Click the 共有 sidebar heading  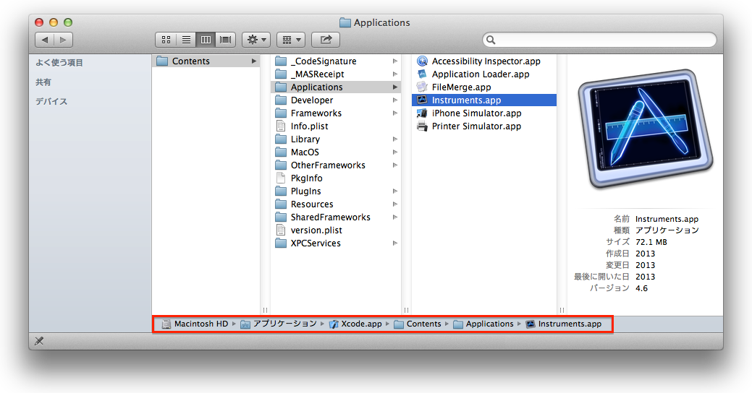tap(43, 82)
